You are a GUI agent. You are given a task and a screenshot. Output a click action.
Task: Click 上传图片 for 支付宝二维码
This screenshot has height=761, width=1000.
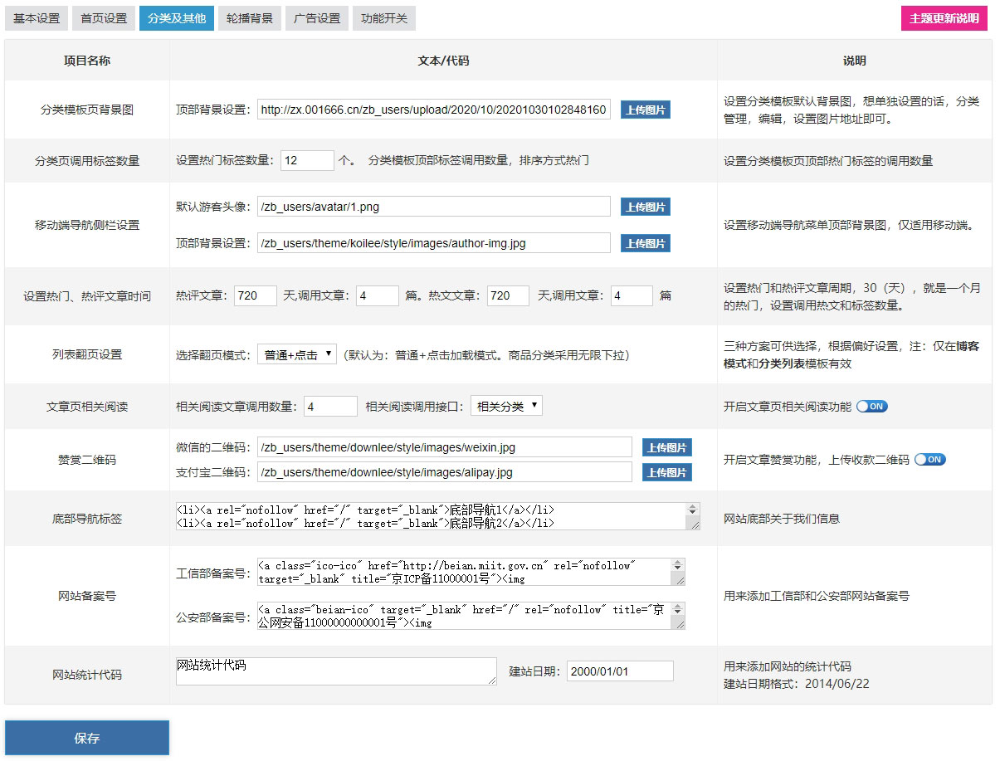click(666, 472)
